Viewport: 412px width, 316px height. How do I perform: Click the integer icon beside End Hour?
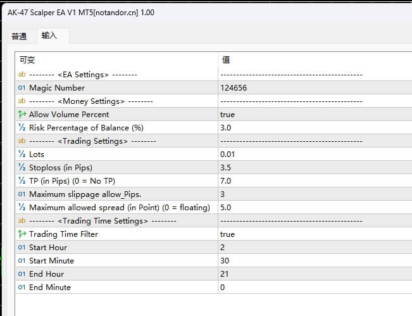22,274
